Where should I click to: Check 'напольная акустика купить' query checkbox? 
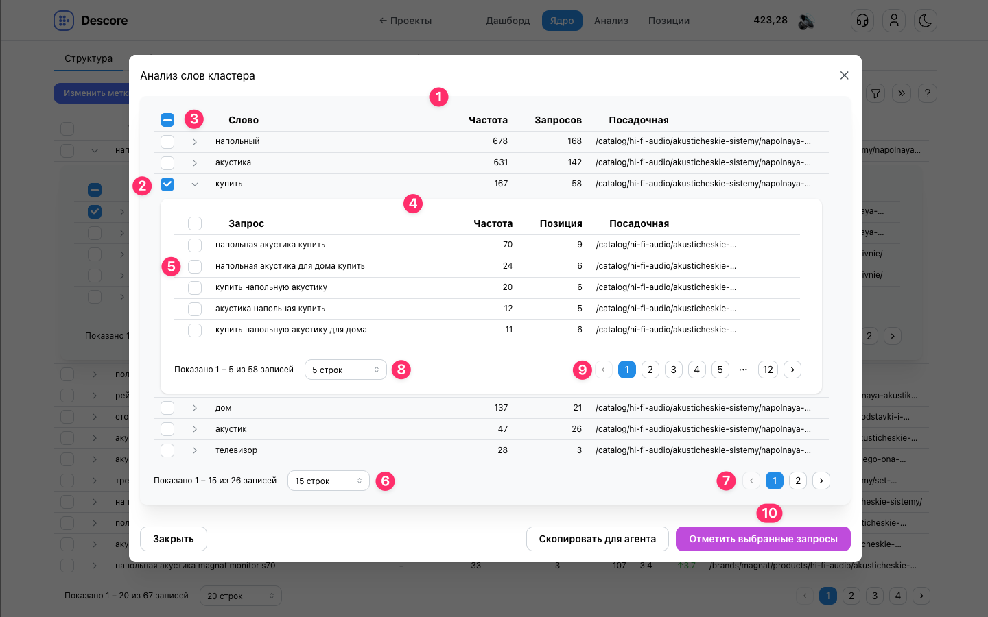tap(195, 245)
